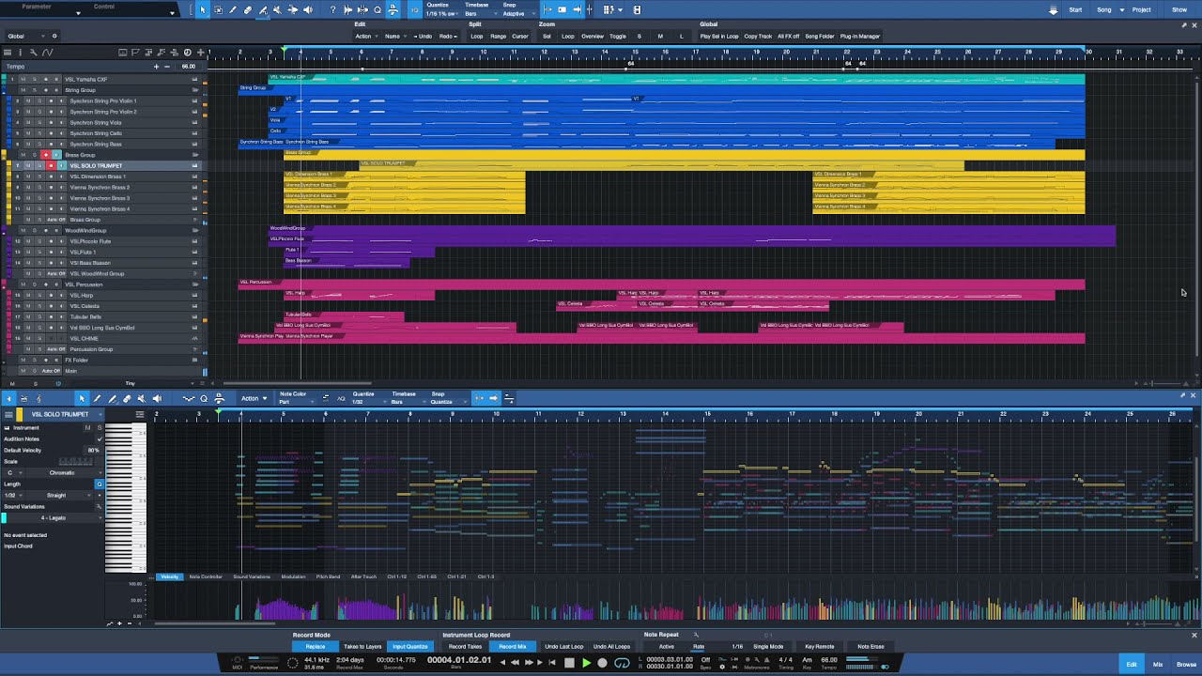Open the Browse view tab
The image size is (1202, 676).
pos(1186,665)
